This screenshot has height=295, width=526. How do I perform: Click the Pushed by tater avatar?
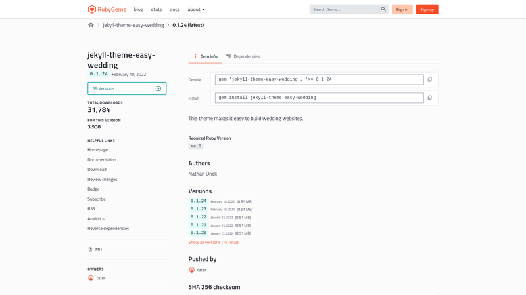(x=191, y=270)
